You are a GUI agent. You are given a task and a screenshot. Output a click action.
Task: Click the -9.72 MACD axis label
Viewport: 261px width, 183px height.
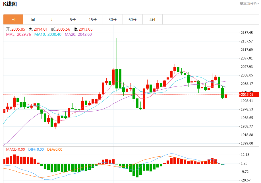(x=245, y=172)
